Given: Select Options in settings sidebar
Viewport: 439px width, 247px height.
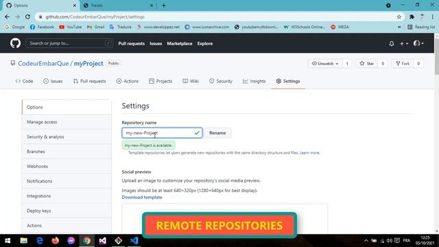Looking at the screenshot, I should (x=67, y=107).
